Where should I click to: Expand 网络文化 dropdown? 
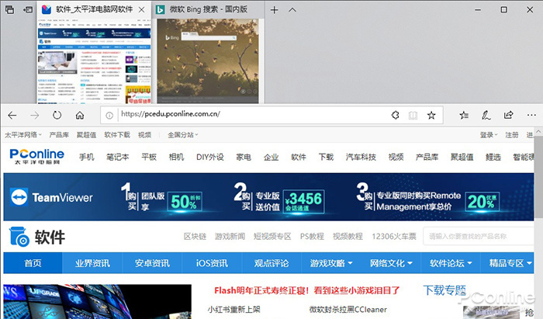pos(391,263)
